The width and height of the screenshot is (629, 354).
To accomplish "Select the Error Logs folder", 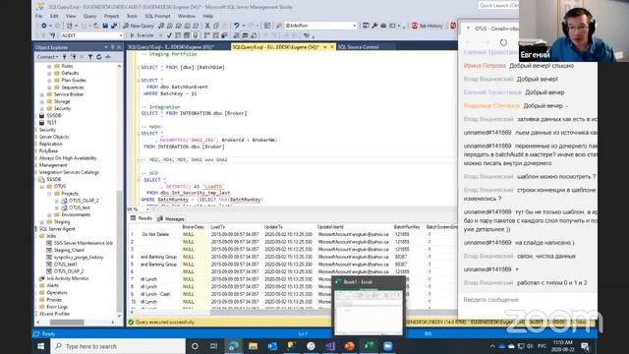I will [x=57, y=307].
